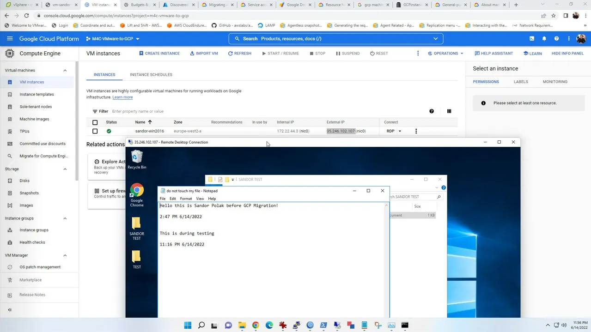Screen dimensions: 591x332
Task: Tick the select-all instances checkbox
Action: 95,122
